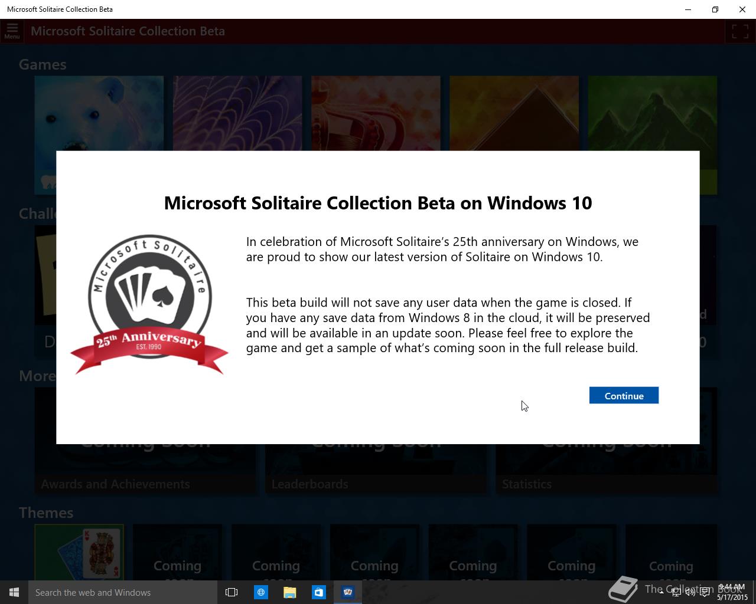
Task: Open the Store taskbar icon
Action: (x=318, y=592)
